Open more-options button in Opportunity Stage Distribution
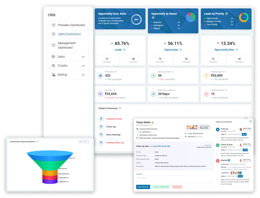Viewport: 260px width, 198px height. point(88,142)
